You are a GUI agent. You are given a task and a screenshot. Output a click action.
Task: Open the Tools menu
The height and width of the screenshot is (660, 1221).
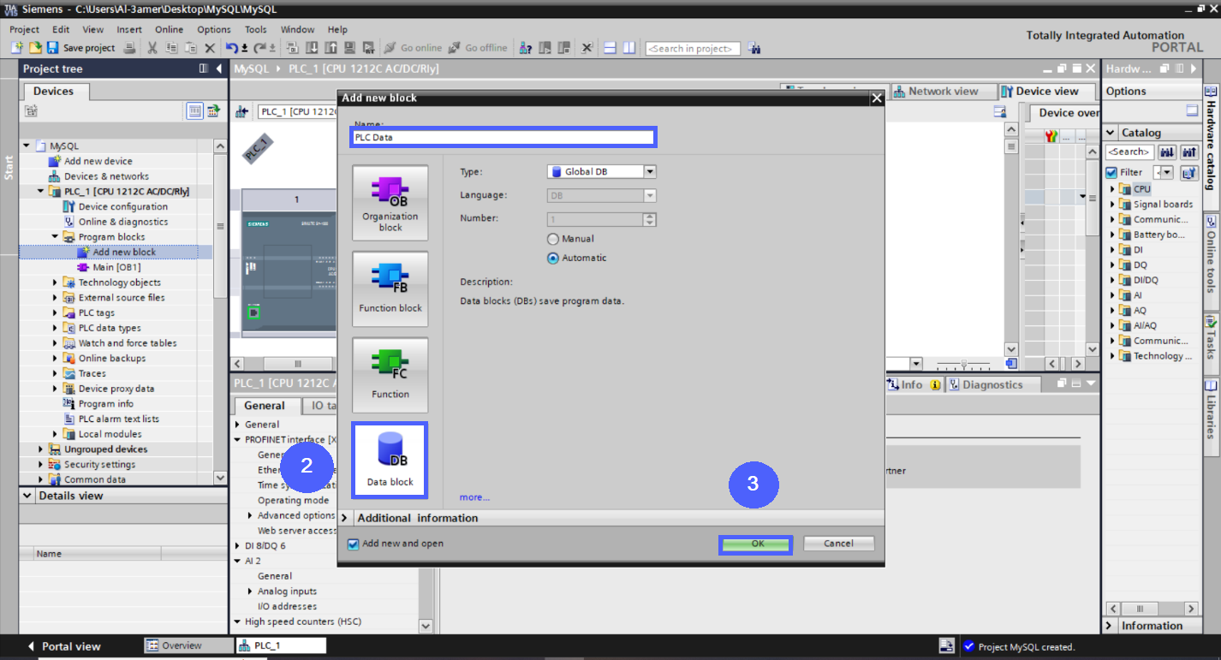[256, 29]
